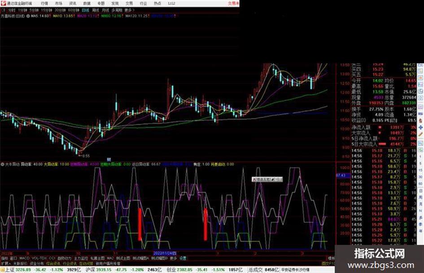Viewport: 424px width, 273px height.
Task: Expand 更多 in the bottom indicator bar
Action: tap(173, 258)
